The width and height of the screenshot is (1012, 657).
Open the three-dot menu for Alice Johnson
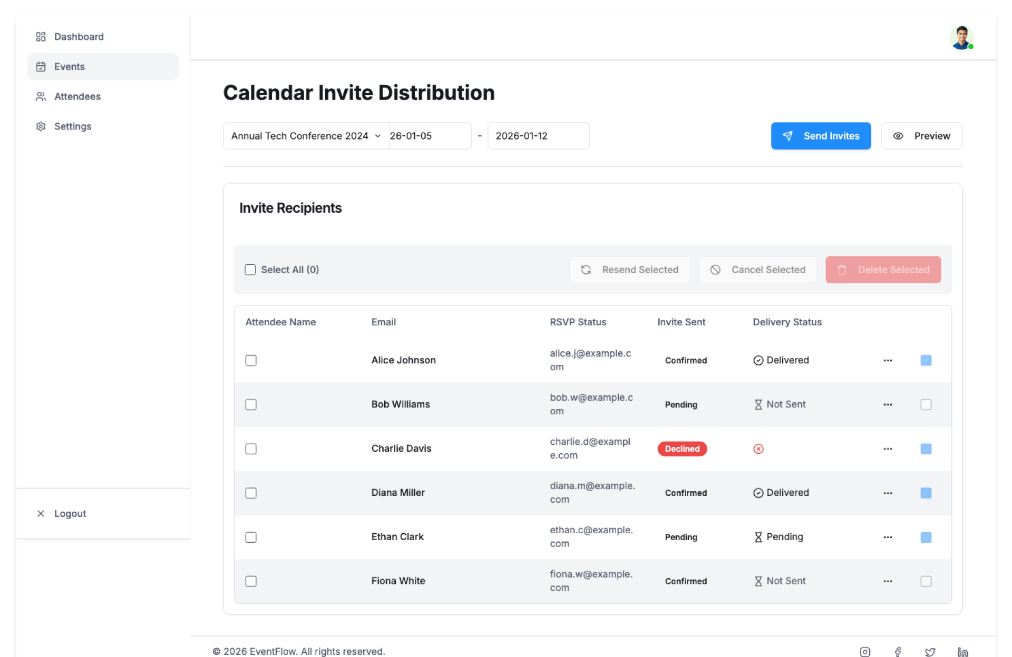tap(888, 361)
